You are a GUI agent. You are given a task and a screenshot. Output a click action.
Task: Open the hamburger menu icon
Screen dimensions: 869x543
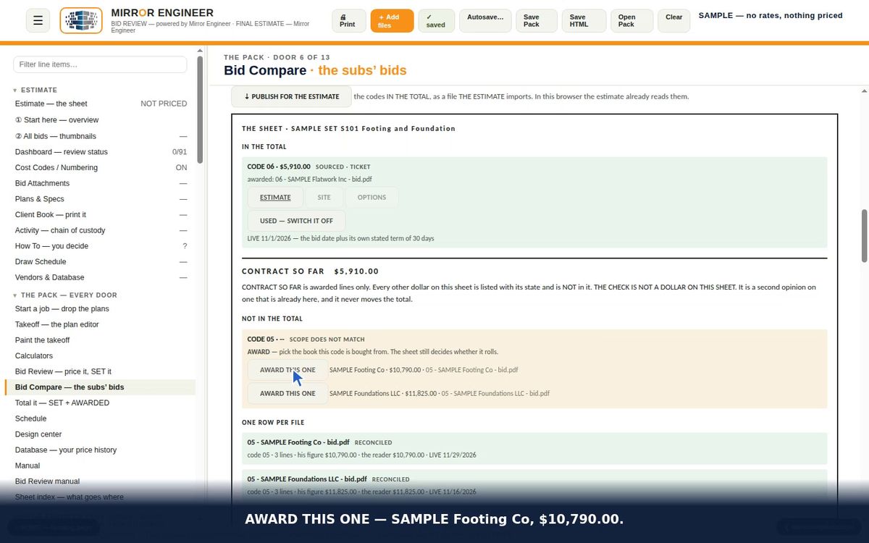tap(38, 21)
